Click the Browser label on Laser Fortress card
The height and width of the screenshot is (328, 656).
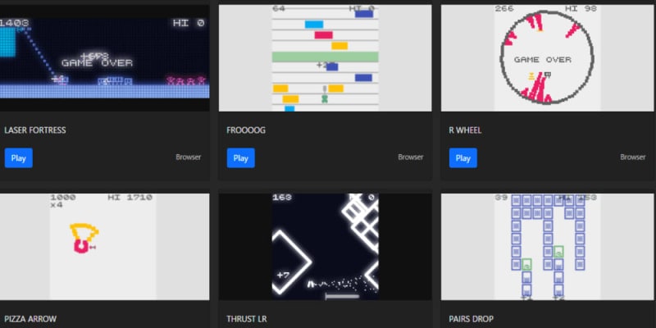point(188,157)
